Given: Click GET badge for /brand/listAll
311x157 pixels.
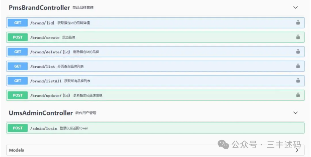Looking at the screenshot, I should tap(18, 81).
